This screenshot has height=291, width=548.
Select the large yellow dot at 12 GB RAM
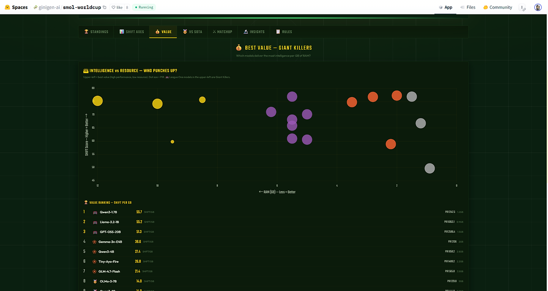pos(98,101)
